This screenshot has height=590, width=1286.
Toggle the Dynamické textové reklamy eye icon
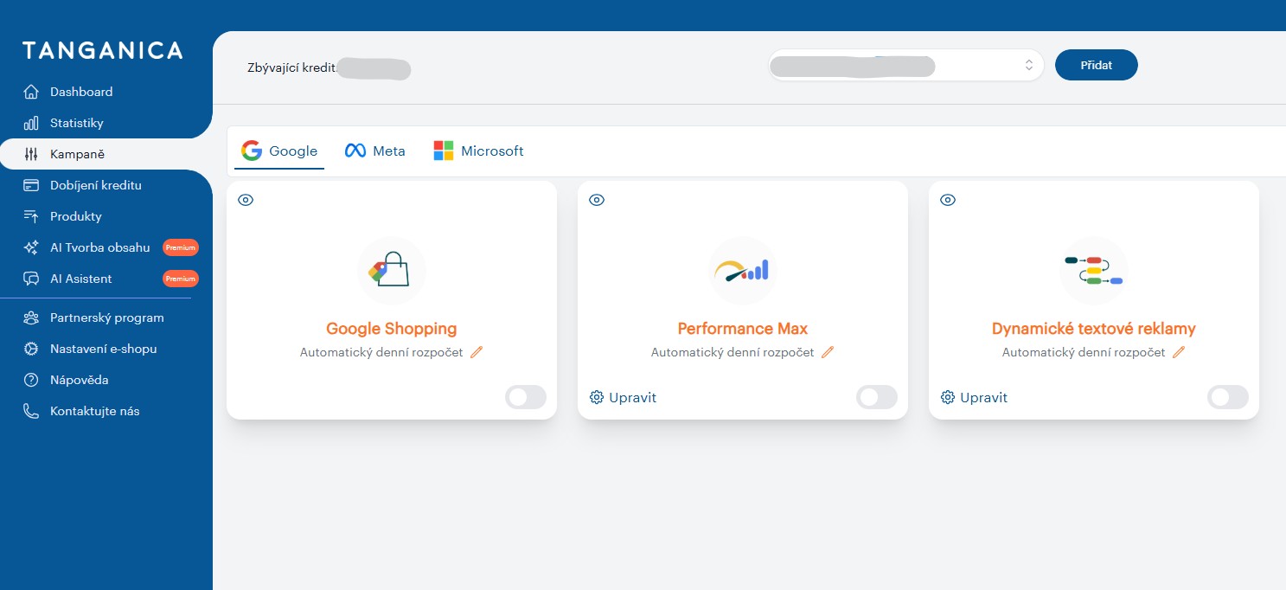coord(948,200)
